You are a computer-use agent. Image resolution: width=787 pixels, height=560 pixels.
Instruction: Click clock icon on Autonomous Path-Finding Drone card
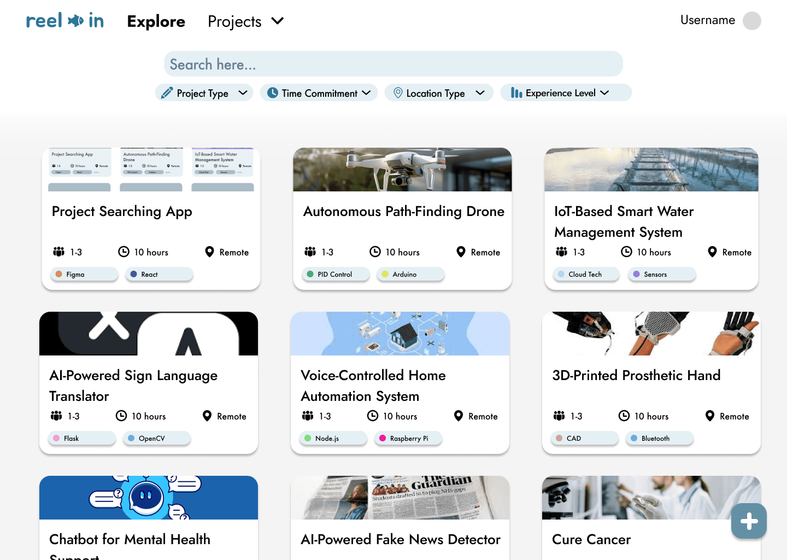click(375, 252)
